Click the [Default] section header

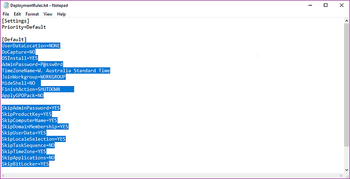pos(14,39)
